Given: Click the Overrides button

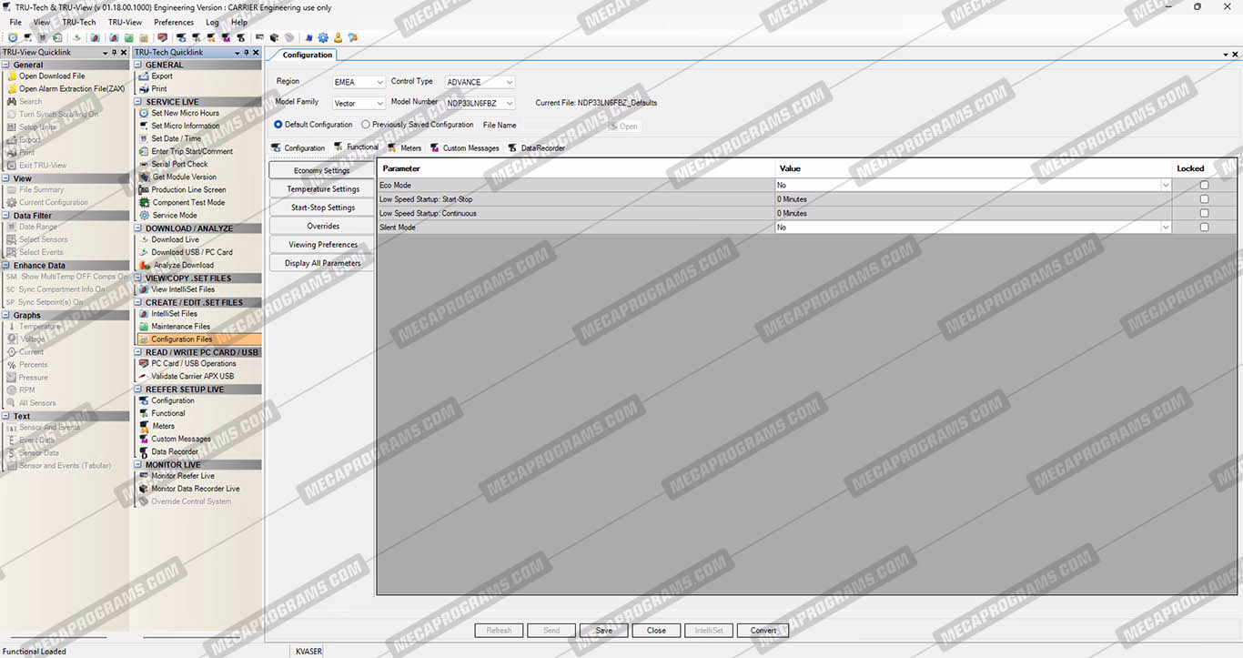Looking at the screenshot, I should click(x=323, y=226).
